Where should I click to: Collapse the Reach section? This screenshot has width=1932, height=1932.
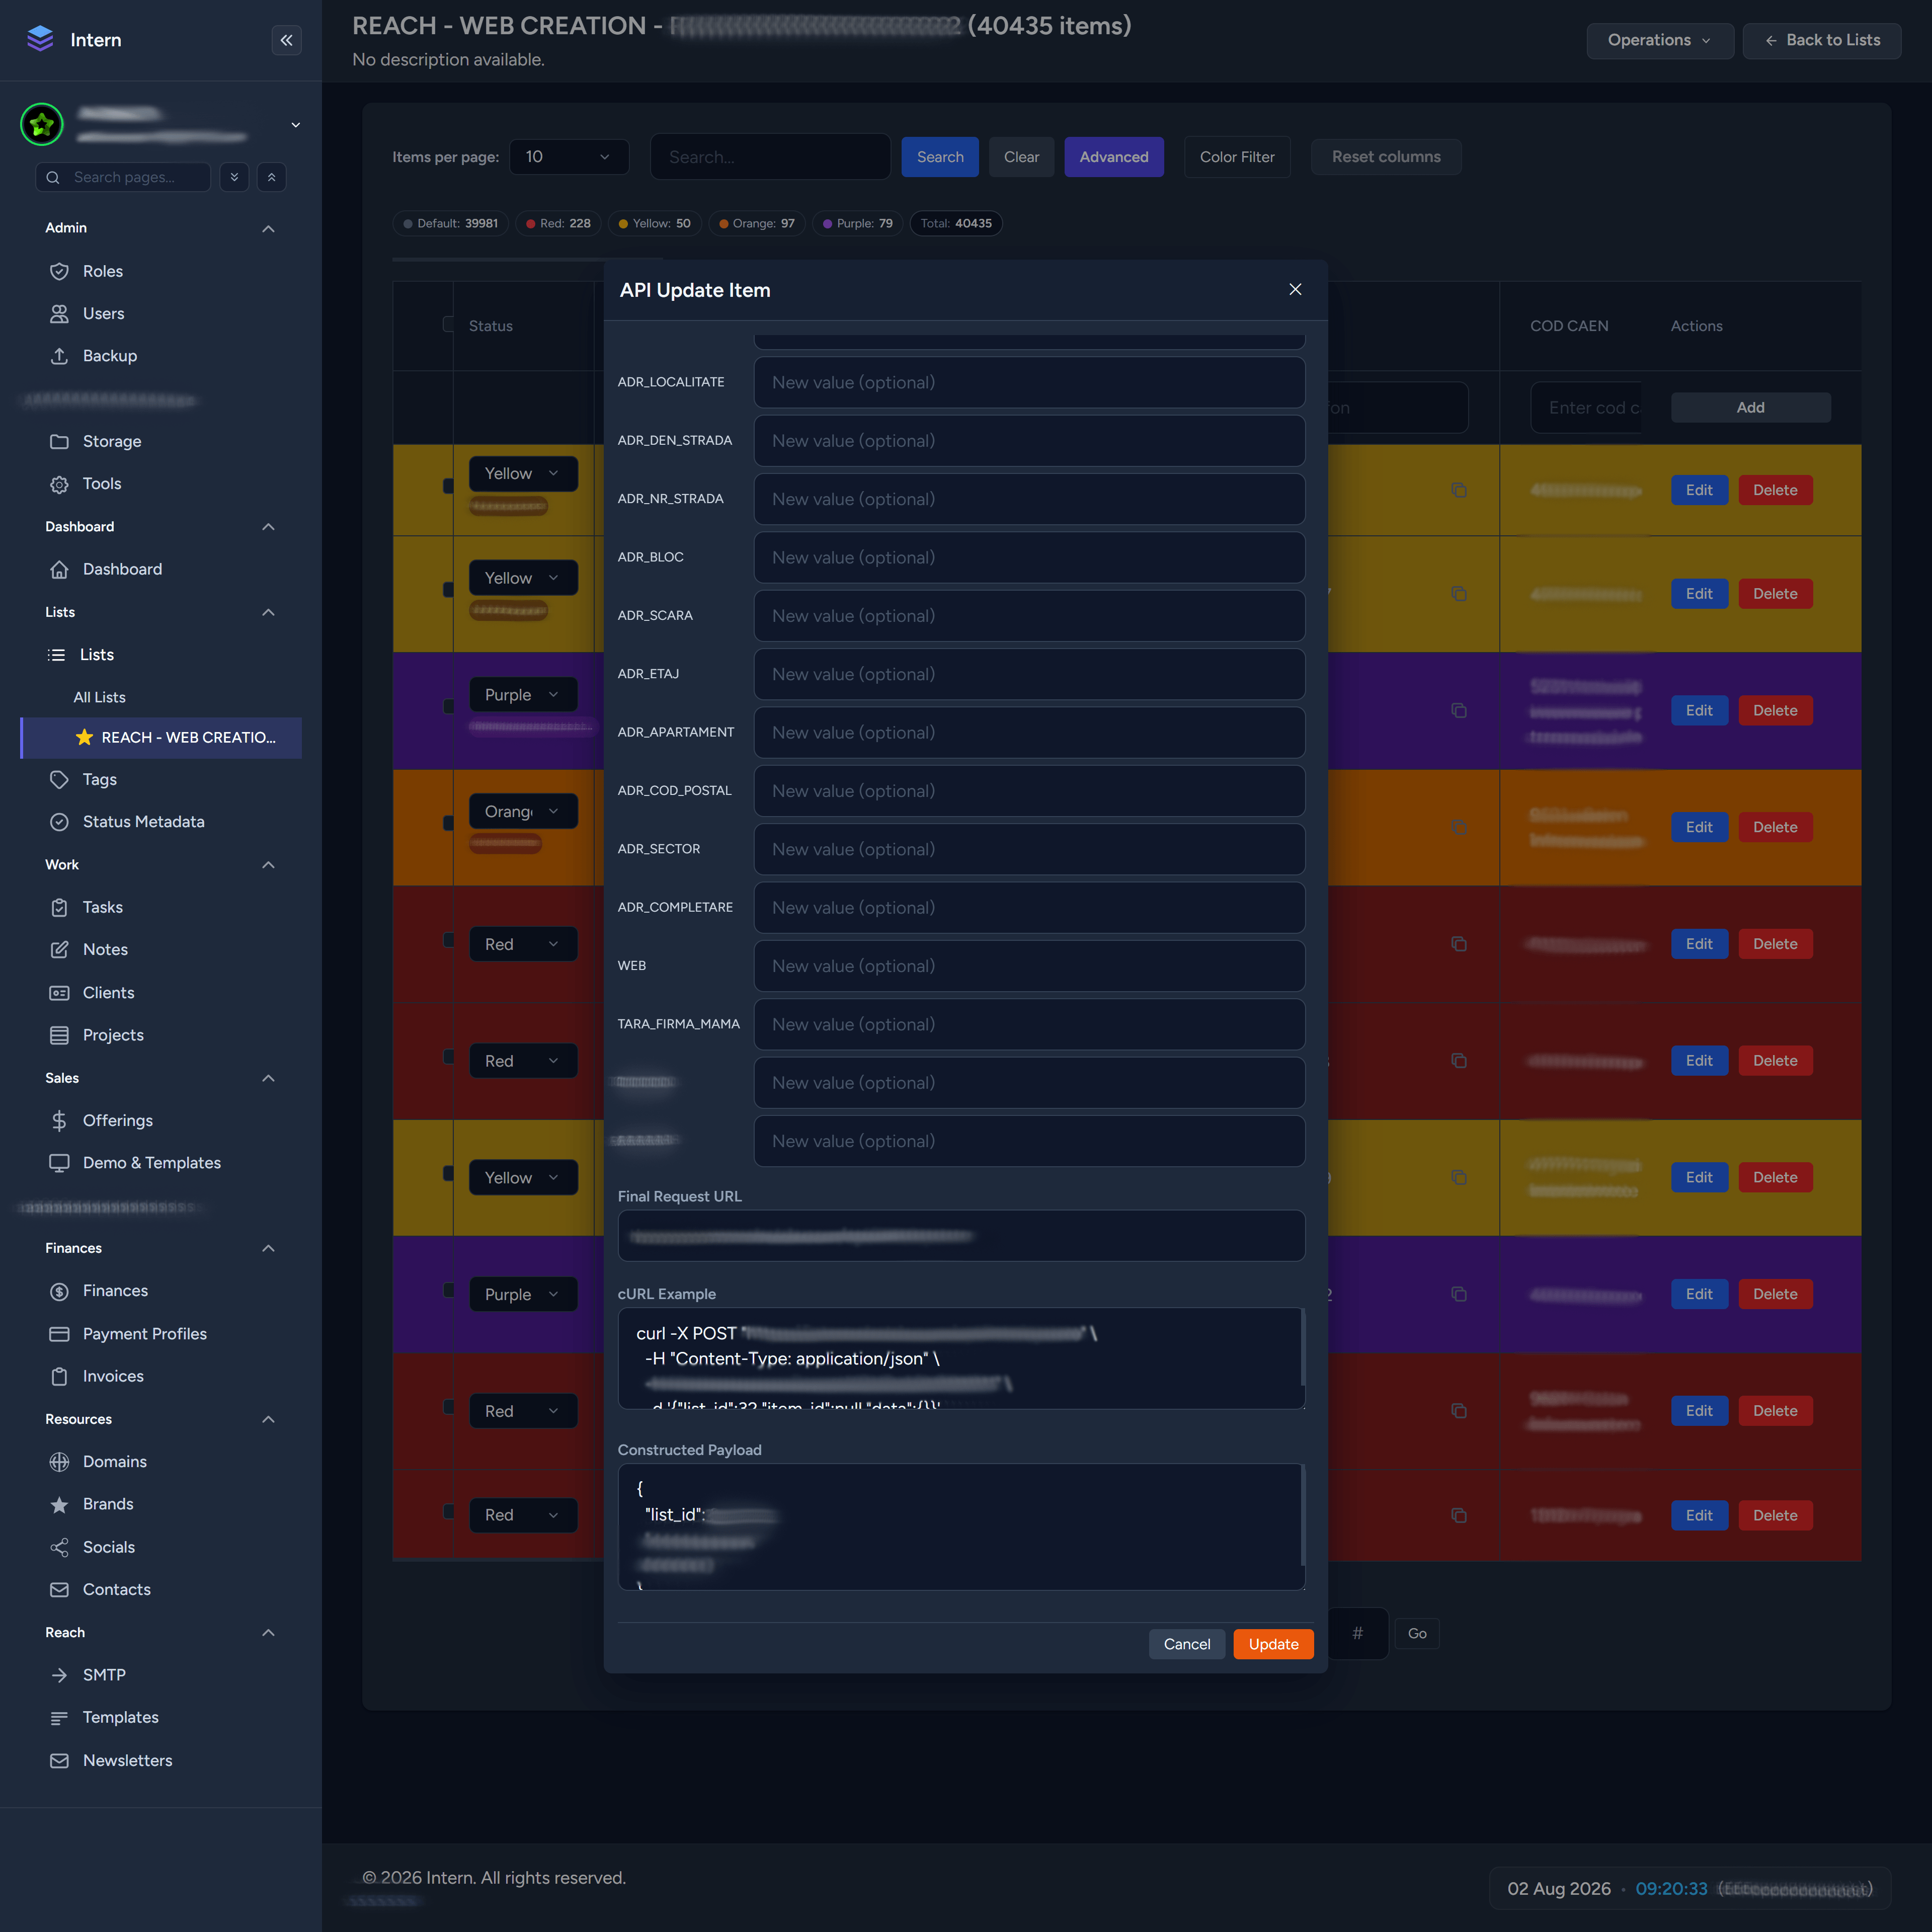(x=268, y=1632)
